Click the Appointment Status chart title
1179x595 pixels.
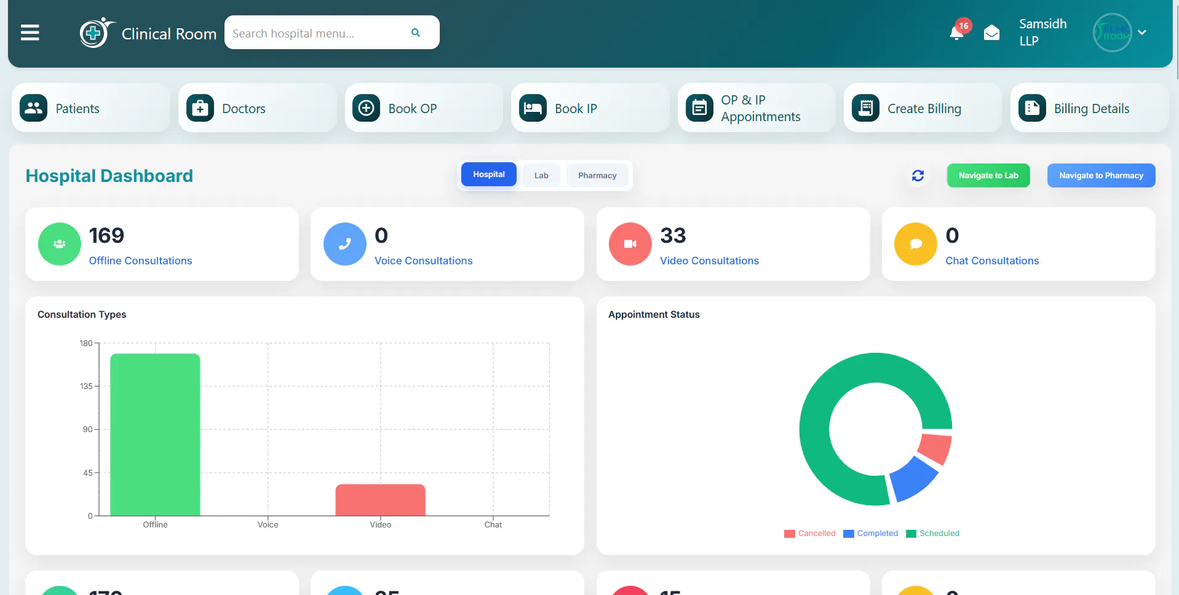(x=654, y=314)
